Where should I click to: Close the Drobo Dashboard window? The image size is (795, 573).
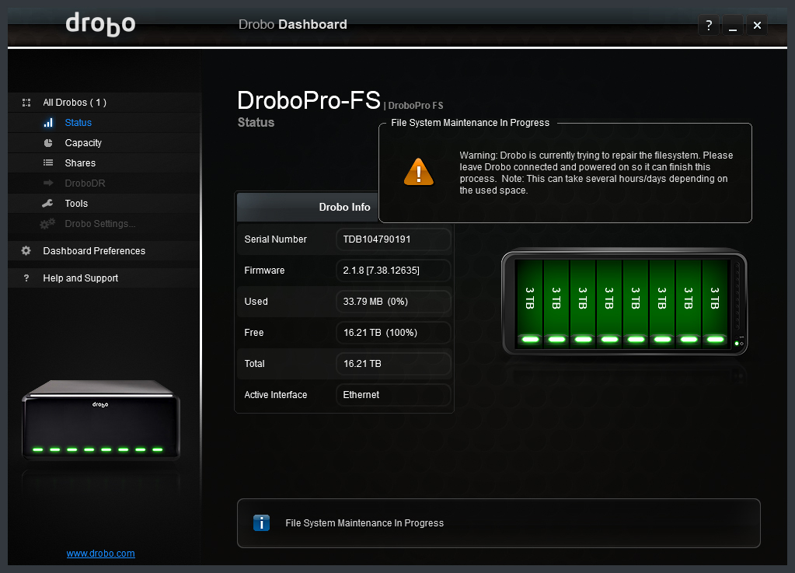pos(757,25)
